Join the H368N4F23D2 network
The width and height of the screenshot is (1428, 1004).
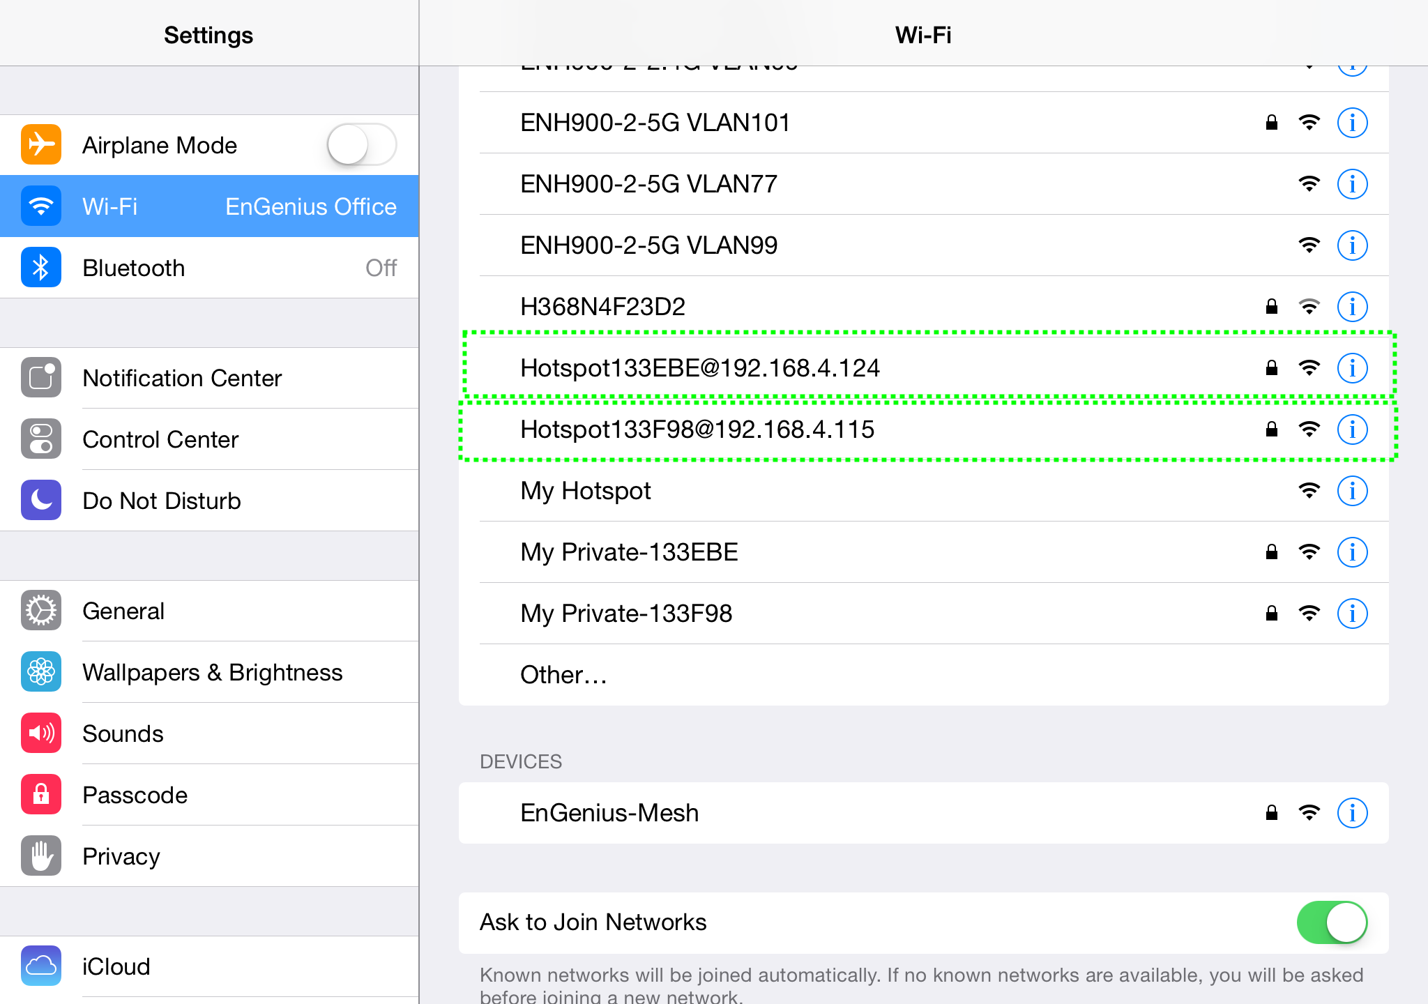point(924,307)
